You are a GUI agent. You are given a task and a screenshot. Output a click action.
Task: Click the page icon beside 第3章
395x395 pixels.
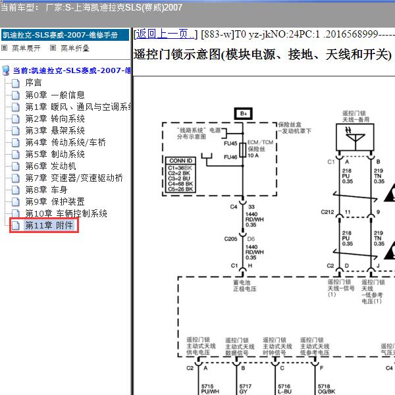coord(16,130)
